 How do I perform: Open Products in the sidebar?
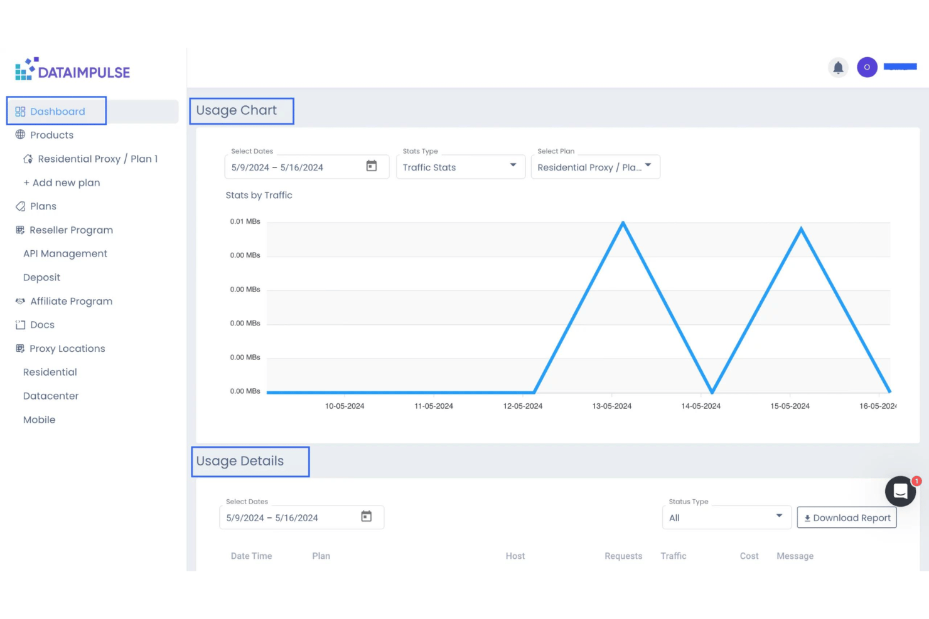[x=51, y=135]
